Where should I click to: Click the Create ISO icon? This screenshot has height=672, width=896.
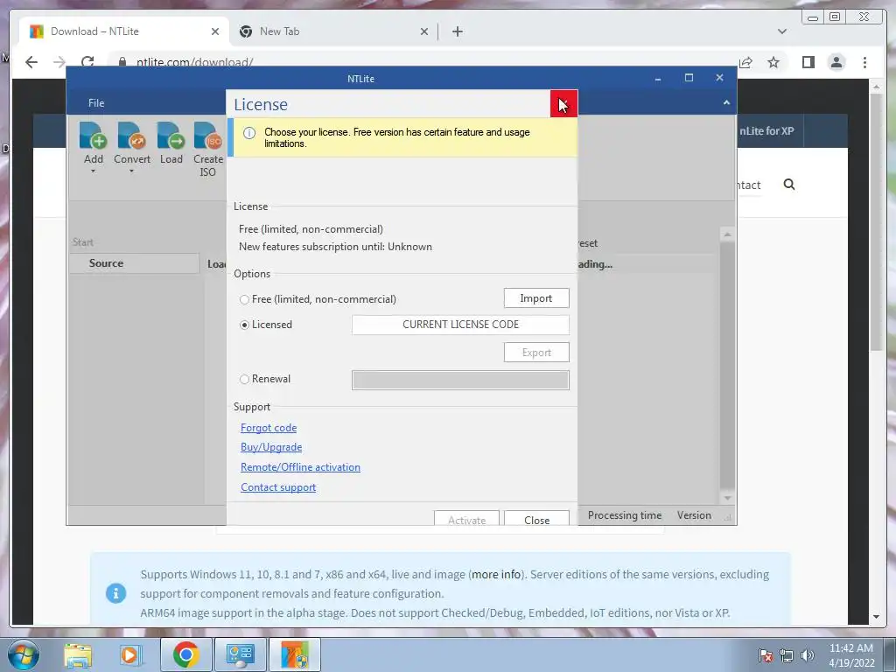click(x=208, y=136)
